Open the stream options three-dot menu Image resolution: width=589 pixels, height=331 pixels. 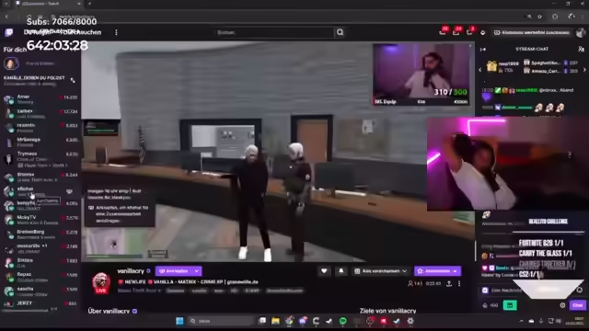459,284
